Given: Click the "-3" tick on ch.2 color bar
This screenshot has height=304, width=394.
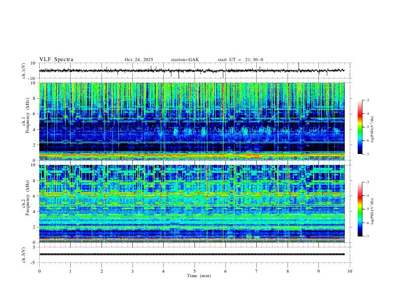Looking at the screenshot, I should [x=367, y=182].
